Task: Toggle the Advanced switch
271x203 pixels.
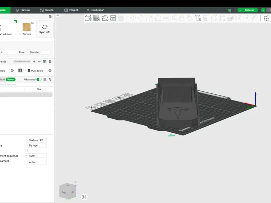Action: click(39, 80)
